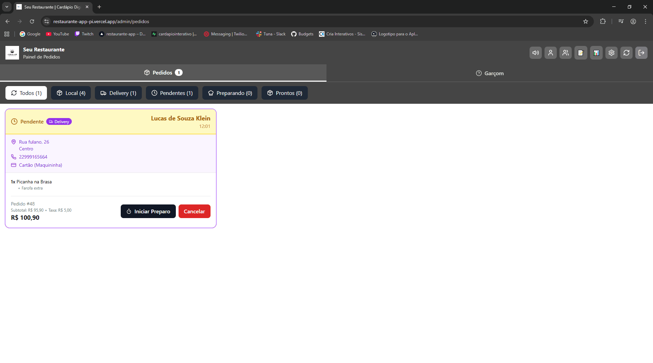This screenshot has height=363, width=653.
Task: Filter orders by Delivery (1)
Action: [x=118, y=93]
